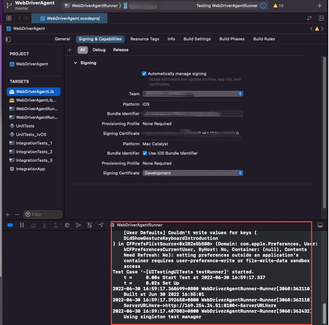This screenshot has width=329, height=325.
Task: Open the Build Settings tab
Action: 197,39
